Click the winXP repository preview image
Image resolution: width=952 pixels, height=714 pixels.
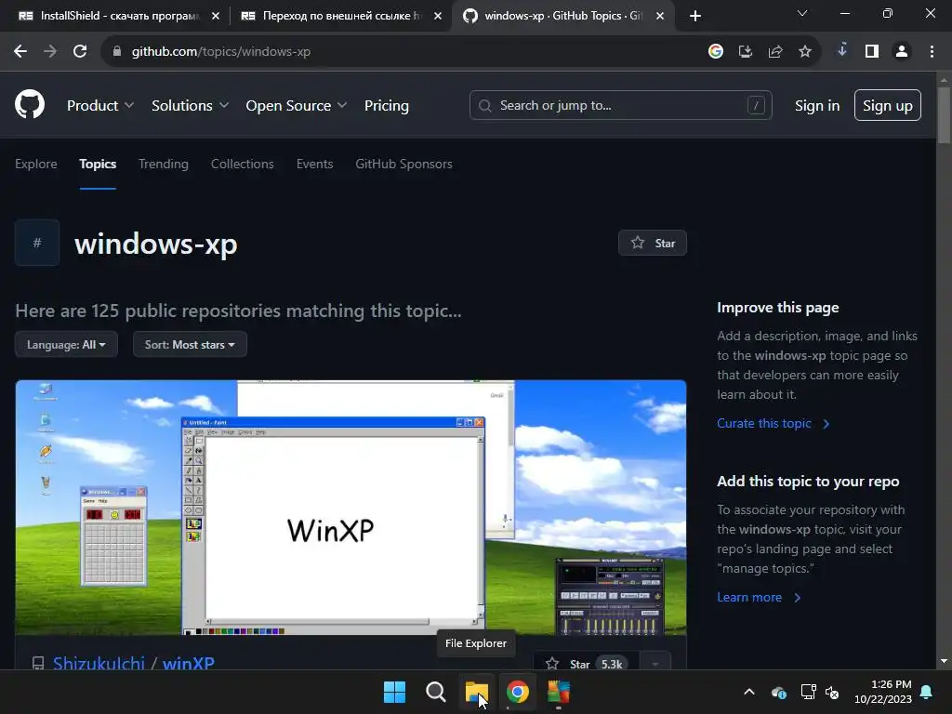pos(350,508)
